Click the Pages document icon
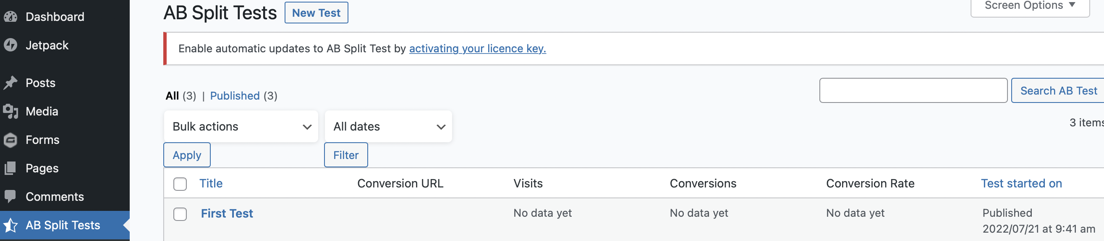This screenshot has width=1104, height=241. [10, 168]
